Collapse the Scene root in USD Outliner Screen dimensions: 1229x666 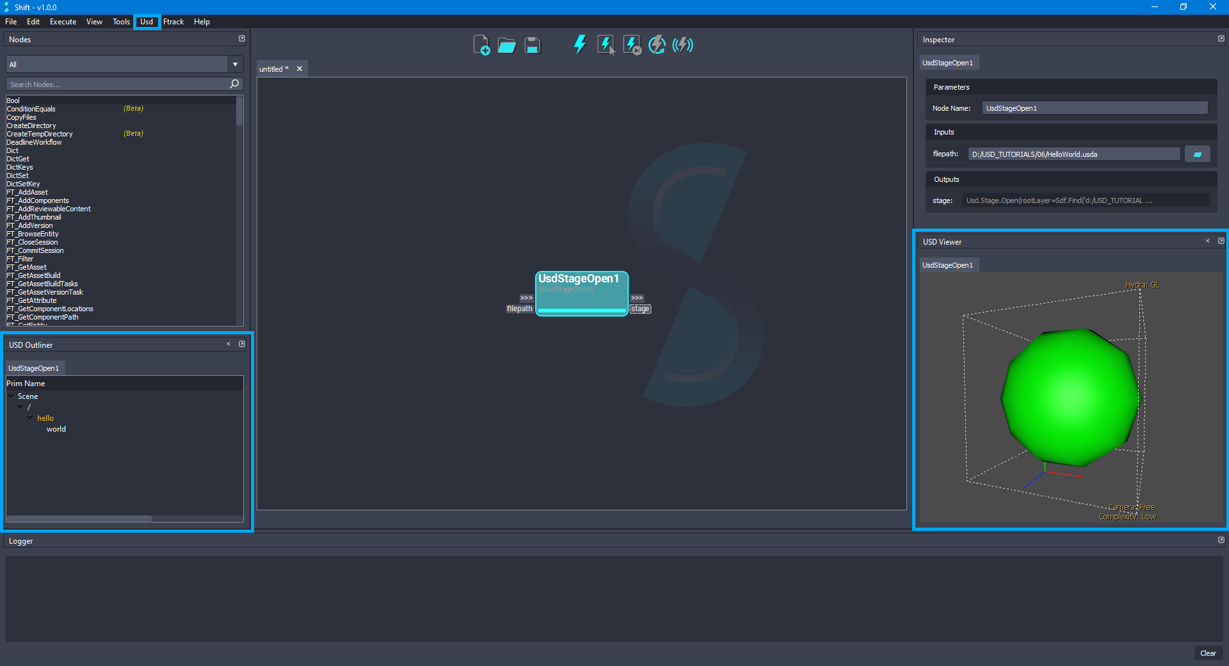(x=10, y=396)
